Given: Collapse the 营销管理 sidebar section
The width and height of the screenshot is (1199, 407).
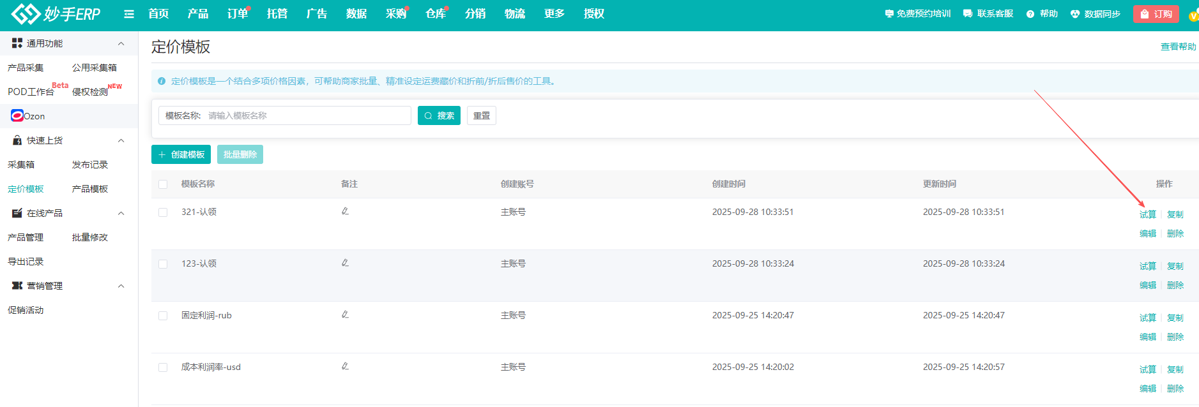Looking at the screenshot, I should 121,286.
